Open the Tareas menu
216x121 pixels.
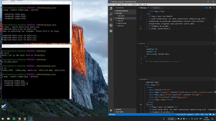tap(140, 4)
